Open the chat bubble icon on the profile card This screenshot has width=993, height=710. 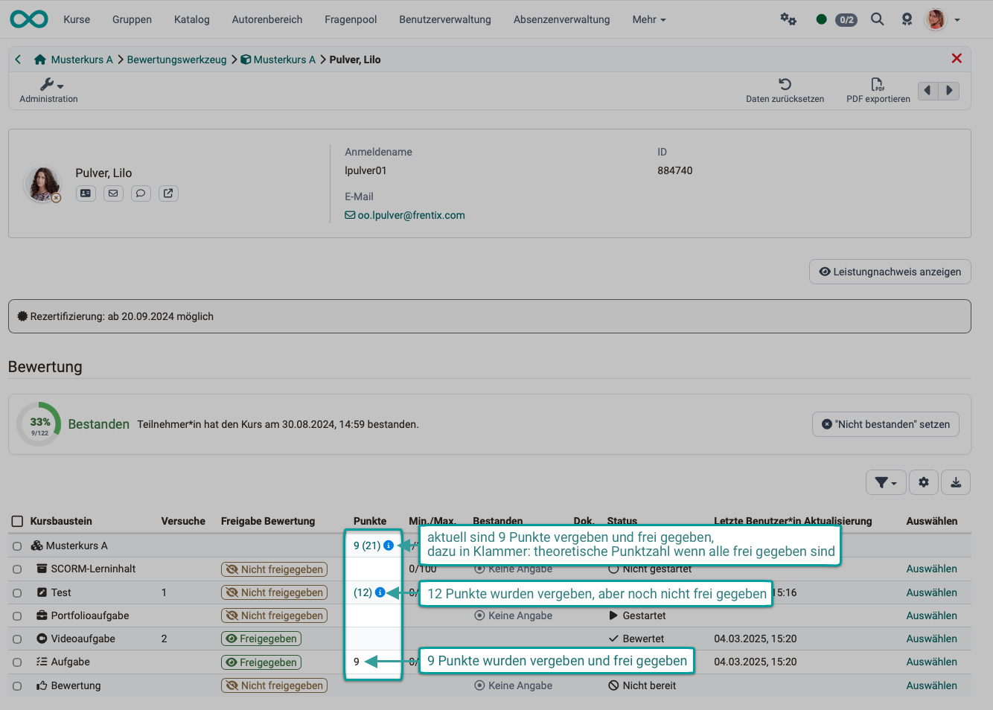tap(141, 193)
